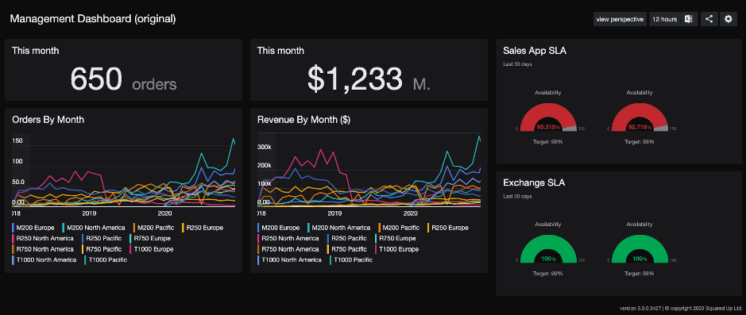Viewport: 746px width, 315px height.
Task: Open the Sales App SLA tile title
Action: 535,51
